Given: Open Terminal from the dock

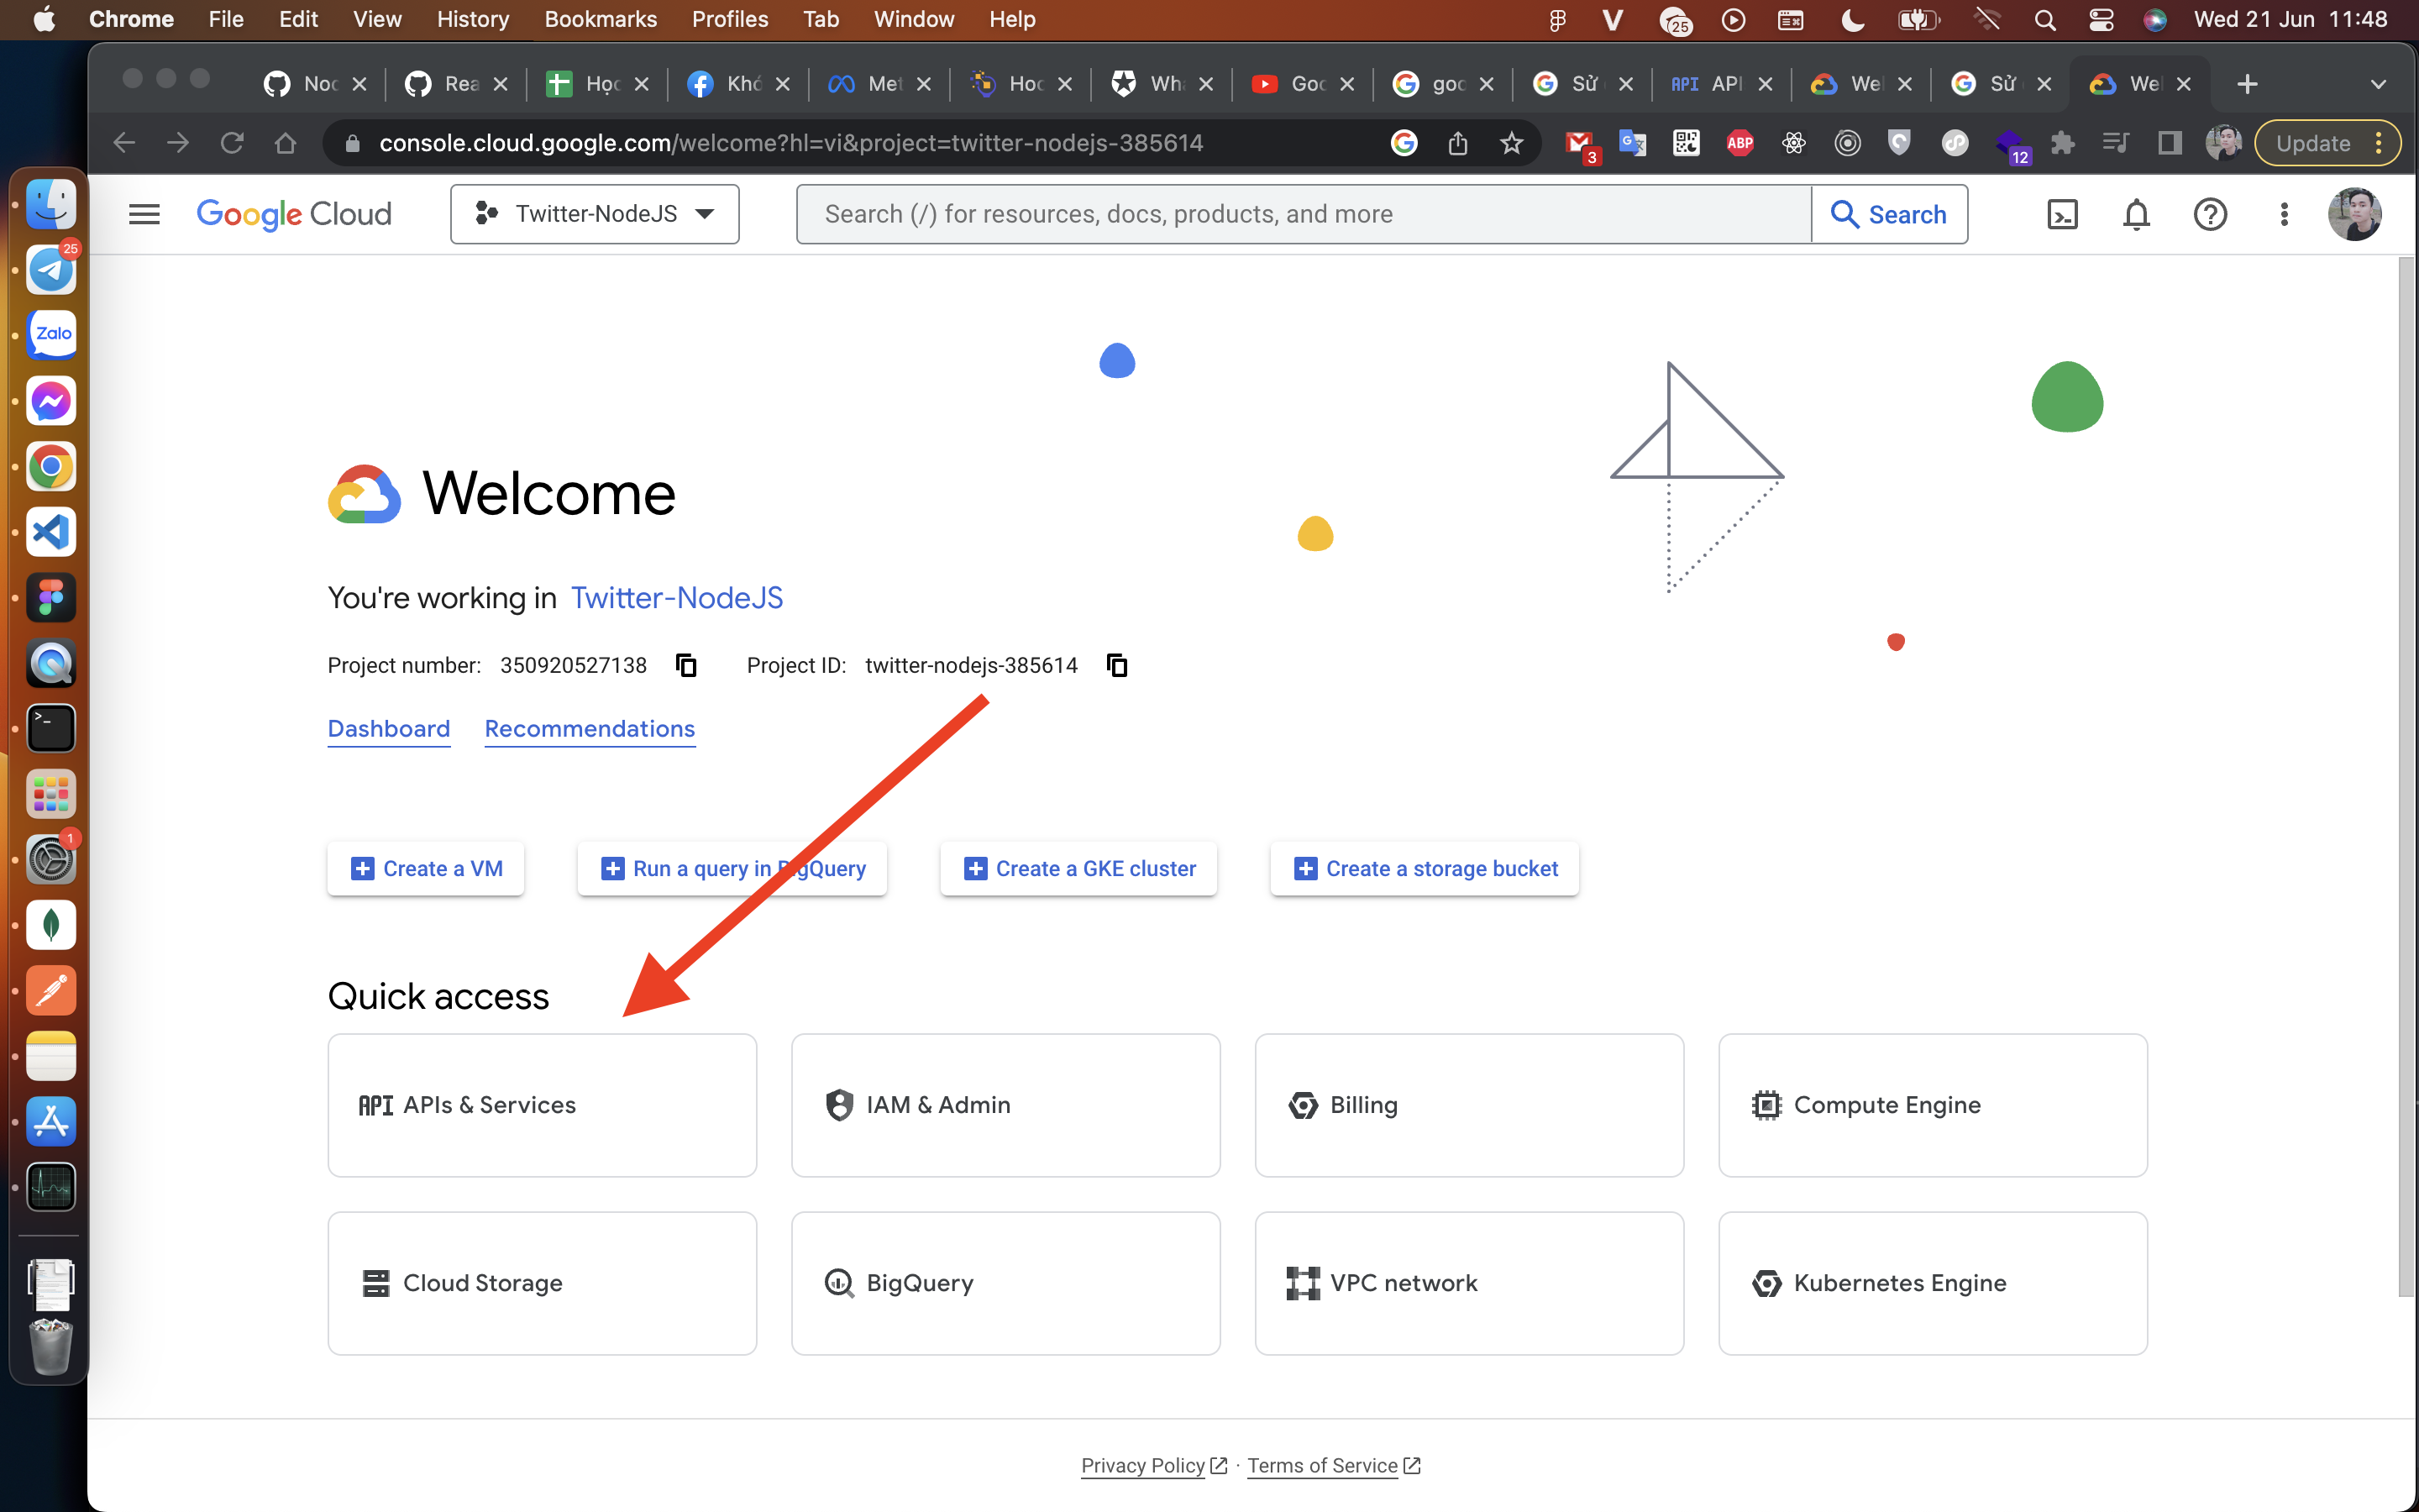Looking at the screenshot, I should pos(51,729).
